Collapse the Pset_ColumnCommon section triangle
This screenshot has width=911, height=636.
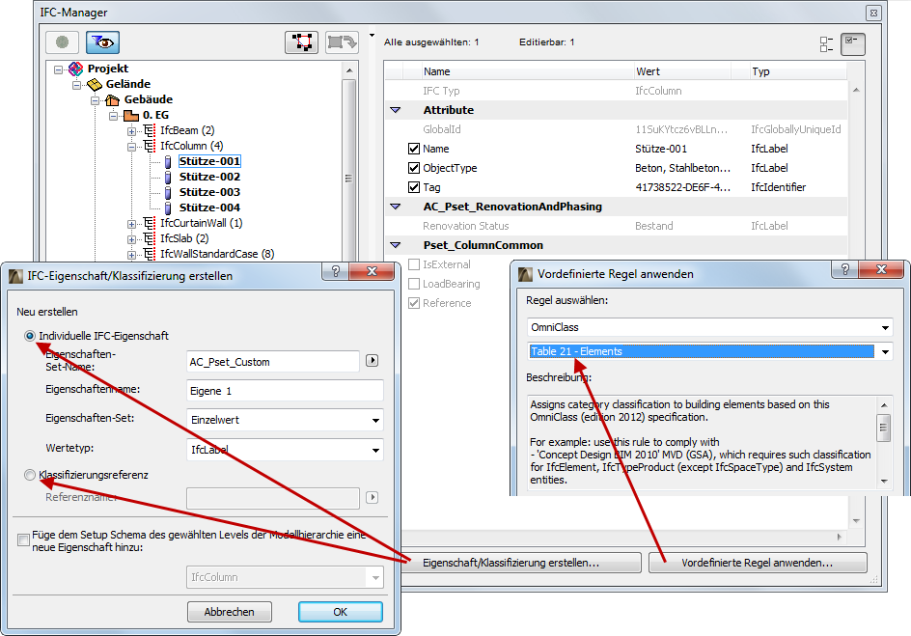pos(395,245)
